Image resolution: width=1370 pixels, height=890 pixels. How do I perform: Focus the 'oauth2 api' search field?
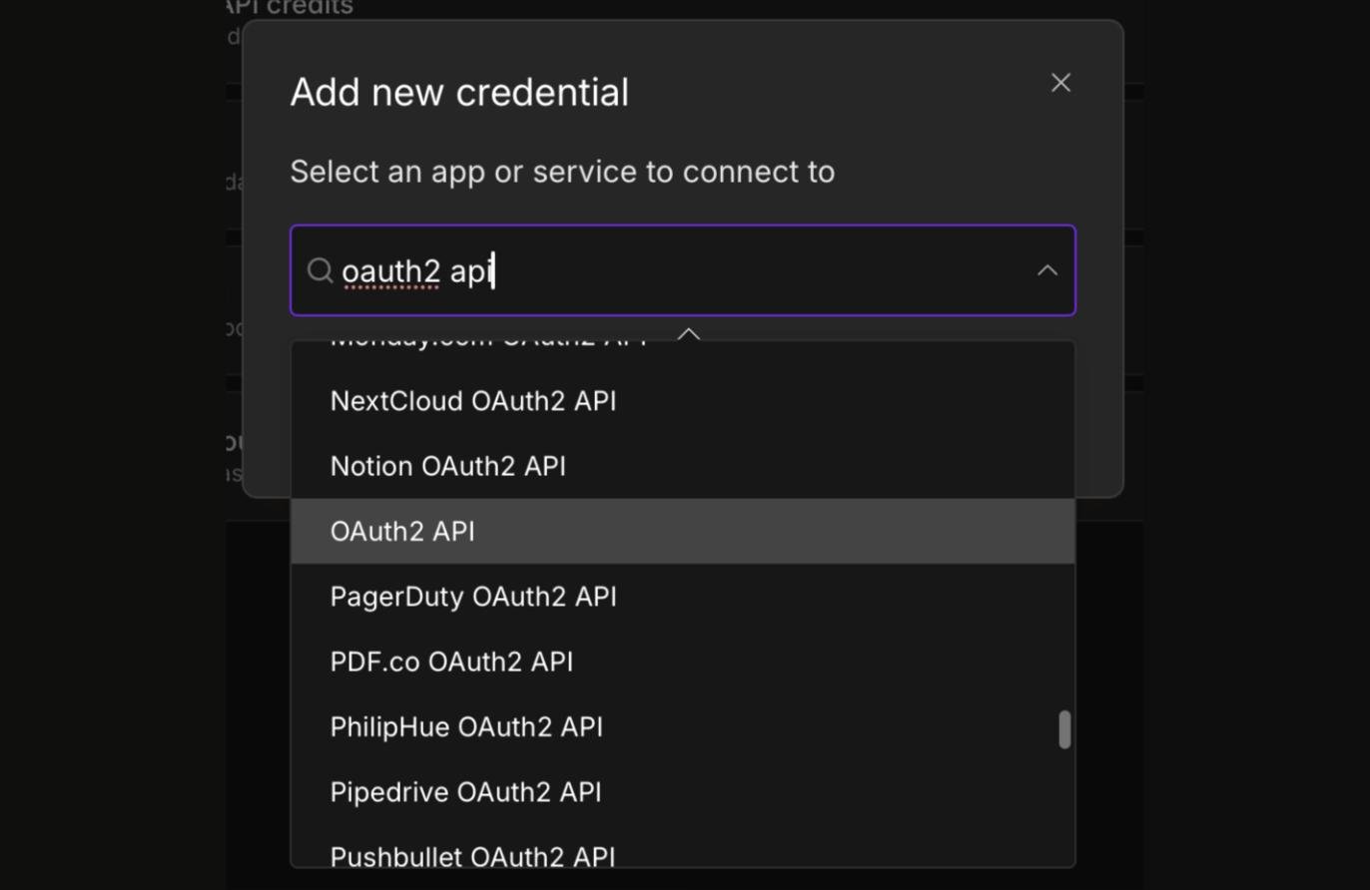pos(683,270)
